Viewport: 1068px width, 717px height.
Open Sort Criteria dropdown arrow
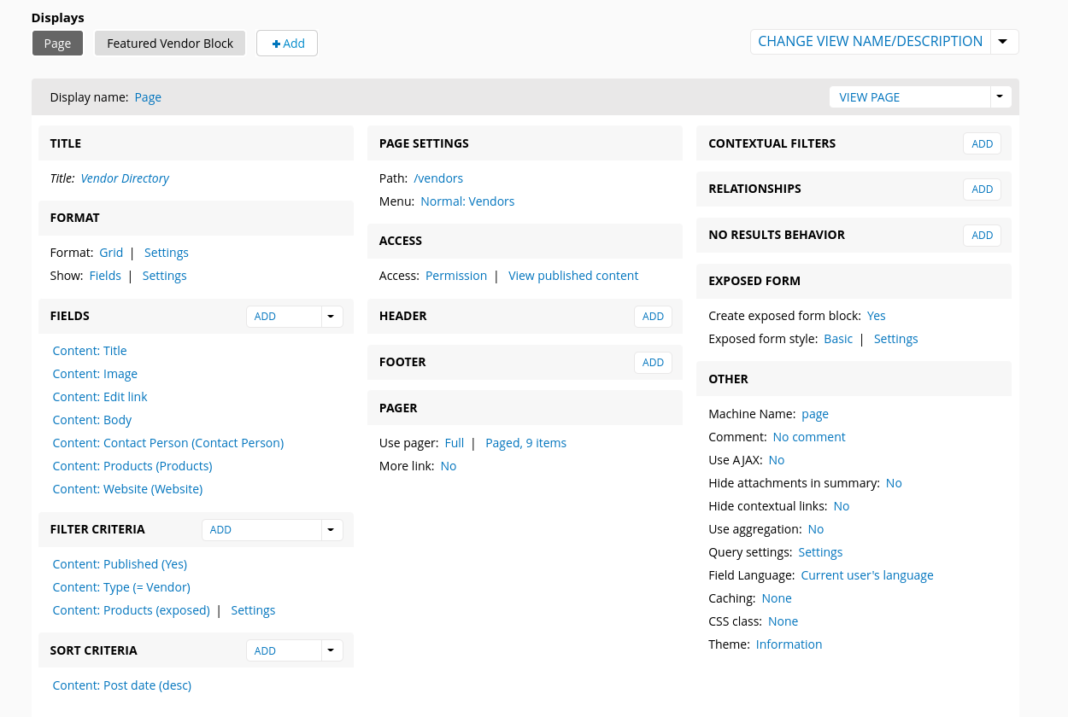click(332, 651)
